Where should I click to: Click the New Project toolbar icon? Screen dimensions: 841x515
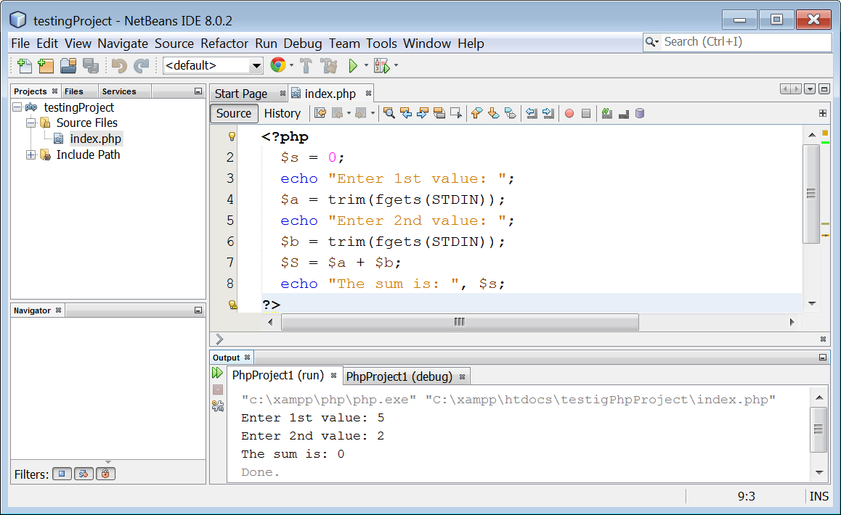click(x=46, y=65)
